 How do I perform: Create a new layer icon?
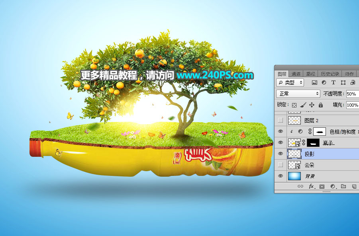354,187
